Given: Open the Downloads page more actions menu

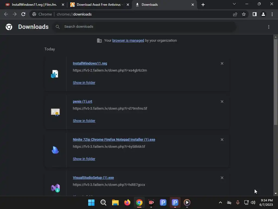Looking at the screenshot, I should tap(269, 27).
